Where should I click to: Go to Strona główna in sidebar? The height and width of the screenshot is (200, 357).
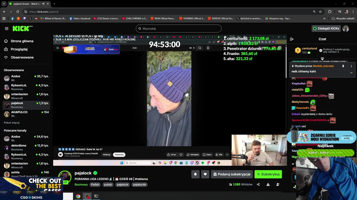coord(22,41)
